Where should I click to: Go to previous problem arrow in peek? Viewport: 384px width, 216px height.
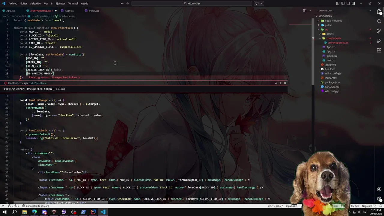(x=280, y=83)
